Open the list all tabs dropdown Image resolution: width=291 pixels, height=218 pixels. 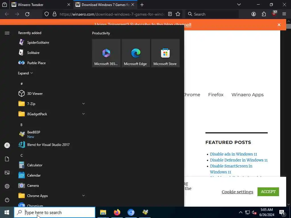point(239,5)
